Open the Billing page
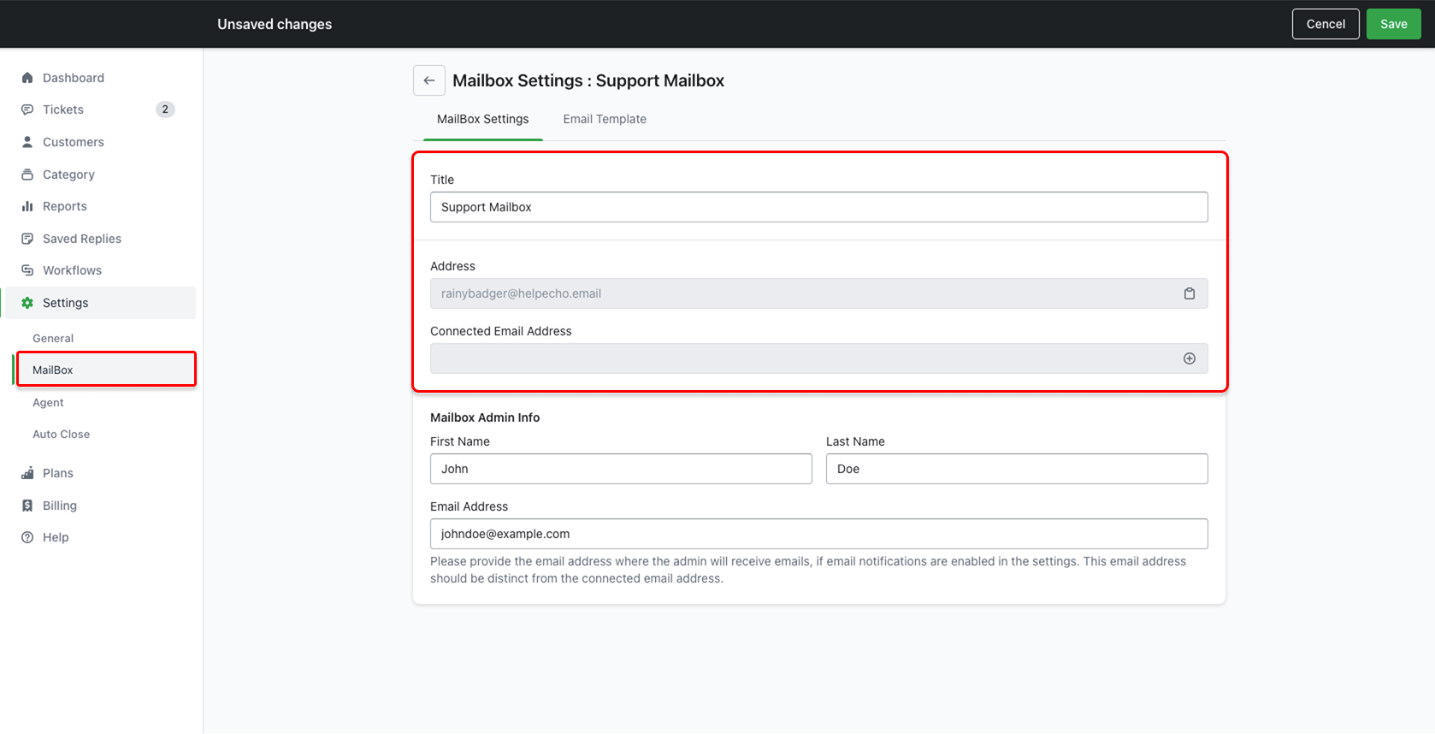 point(59,506)
